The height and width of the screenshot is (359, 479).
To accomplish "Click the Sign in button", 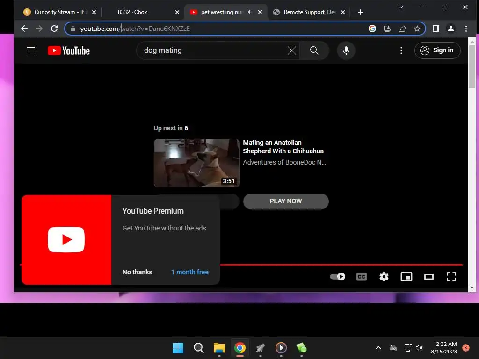I will [437, 50].
